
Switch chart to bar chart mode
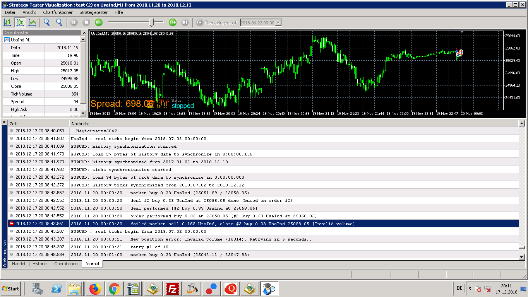7,22
